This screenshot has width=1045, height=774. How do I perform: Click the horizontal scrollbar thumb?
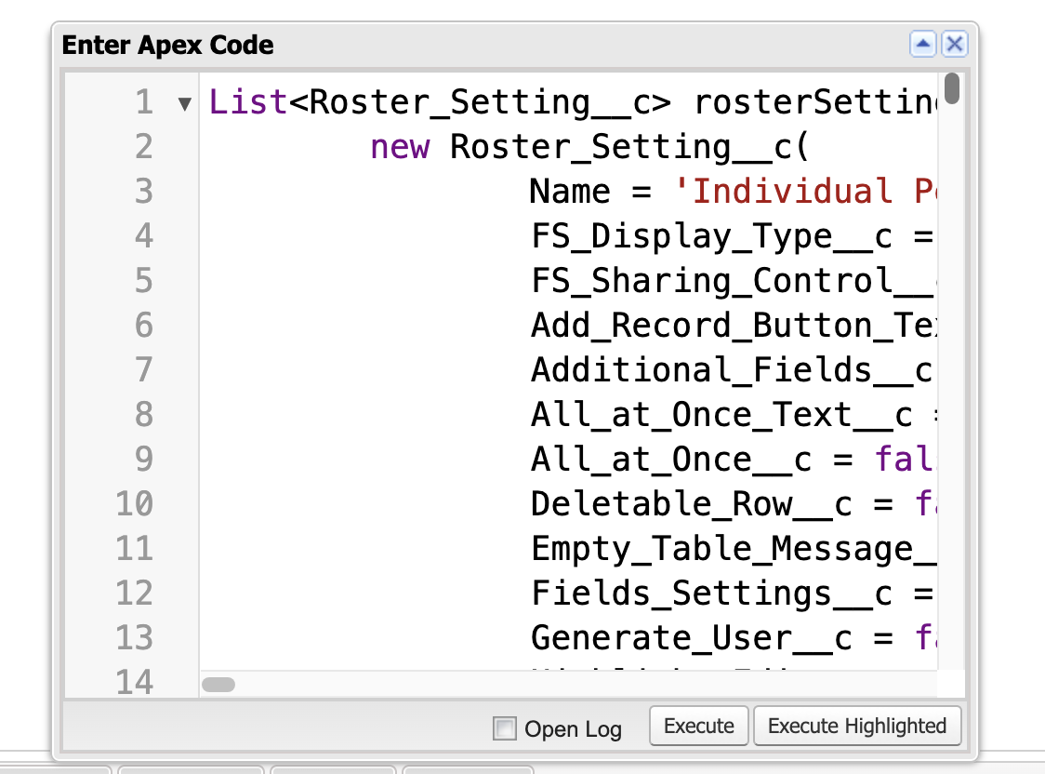pyautogui.click(x=218, y=685)
